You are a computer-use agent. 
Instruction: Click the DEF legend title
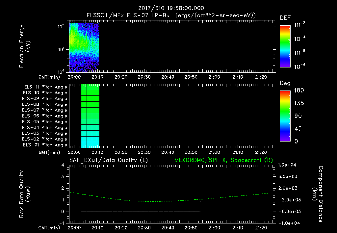click(285, 18)
